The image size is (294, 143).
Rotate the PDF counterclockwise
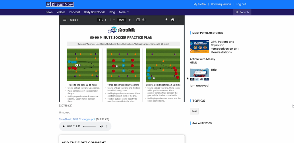[x=144, y=20]
